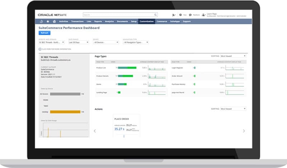This screenshot has width=287, height=168.
Task: Select the page-not-found page type row
Action: coord(208,93)
